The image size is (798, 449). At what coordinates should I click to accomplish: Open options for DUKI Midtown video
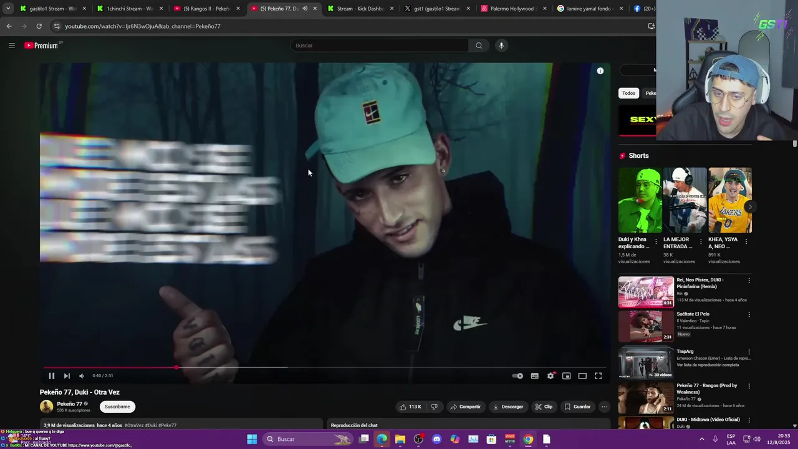point(749,420)
